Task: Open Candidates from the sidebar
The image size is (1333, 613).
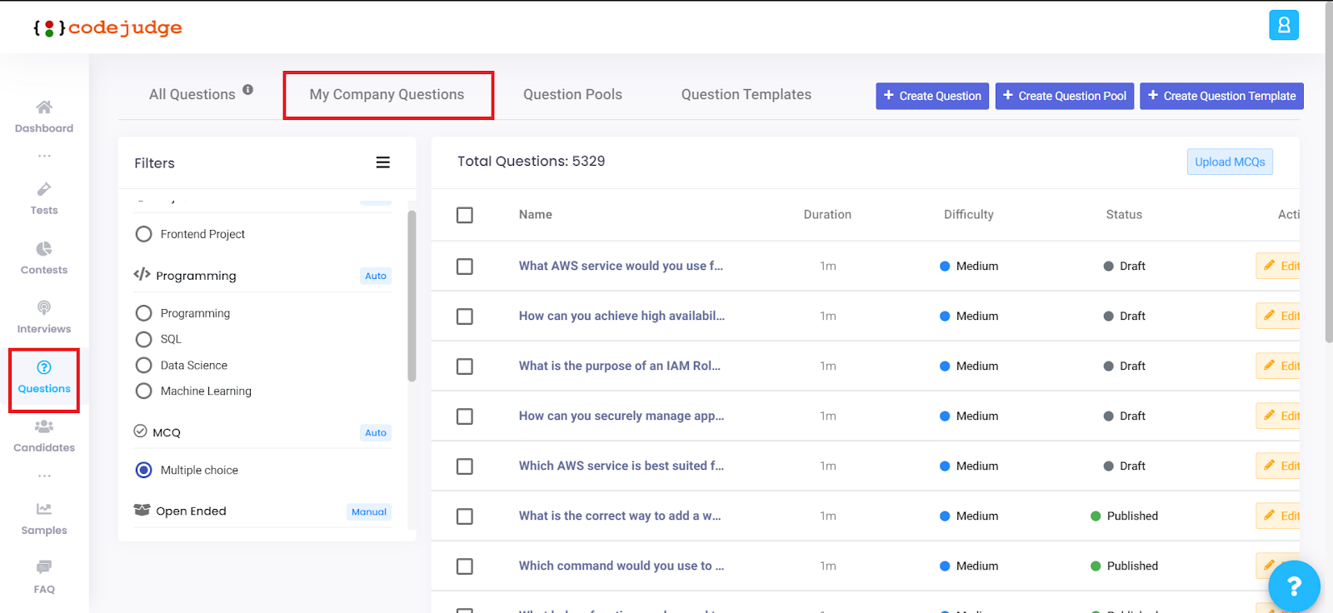Action: 44,436
